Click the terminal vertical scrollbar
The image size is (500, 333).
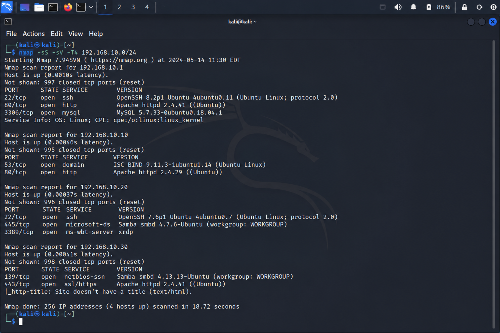(x=493, y=184)
